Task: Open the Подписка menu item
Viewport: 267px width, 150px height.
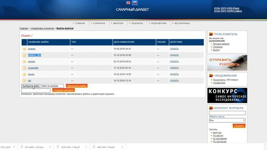Action: tap(137, 23)
